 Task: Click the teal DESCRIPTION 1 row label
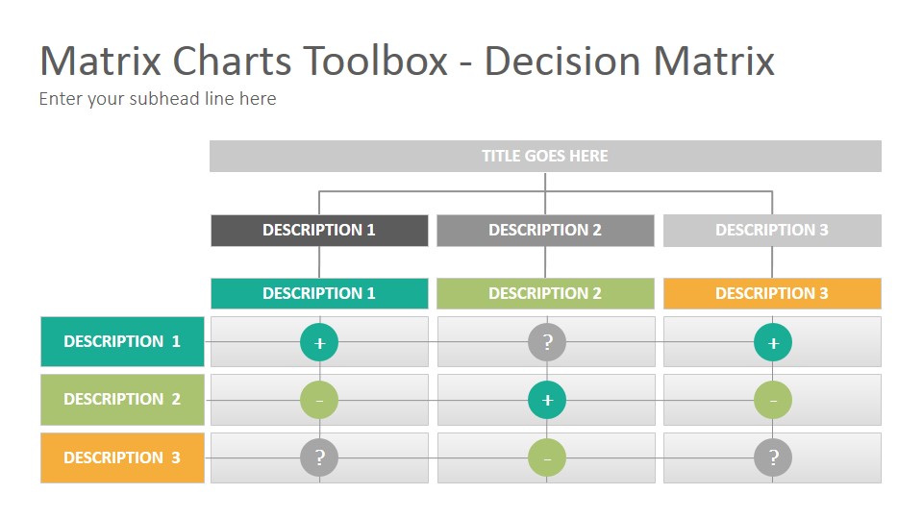122,341
